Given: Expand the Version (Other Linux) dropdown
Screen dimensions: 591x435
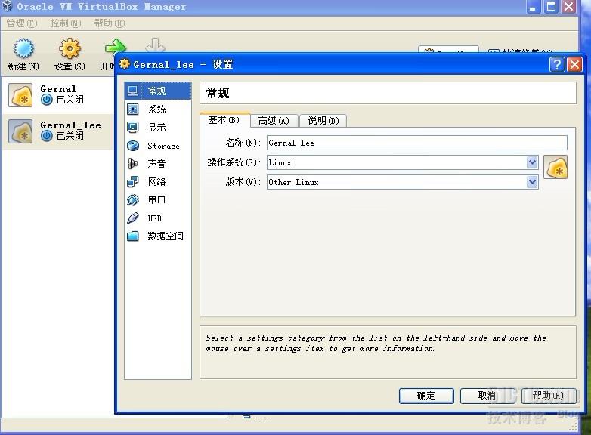Looking at the screenshot, I should 532,182.
